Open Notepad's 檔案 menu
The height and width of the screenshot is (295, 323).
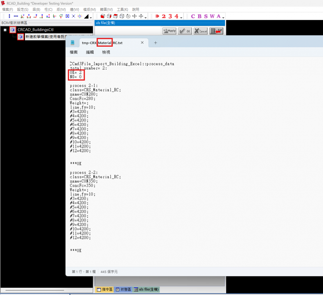[x=73, y=52]
